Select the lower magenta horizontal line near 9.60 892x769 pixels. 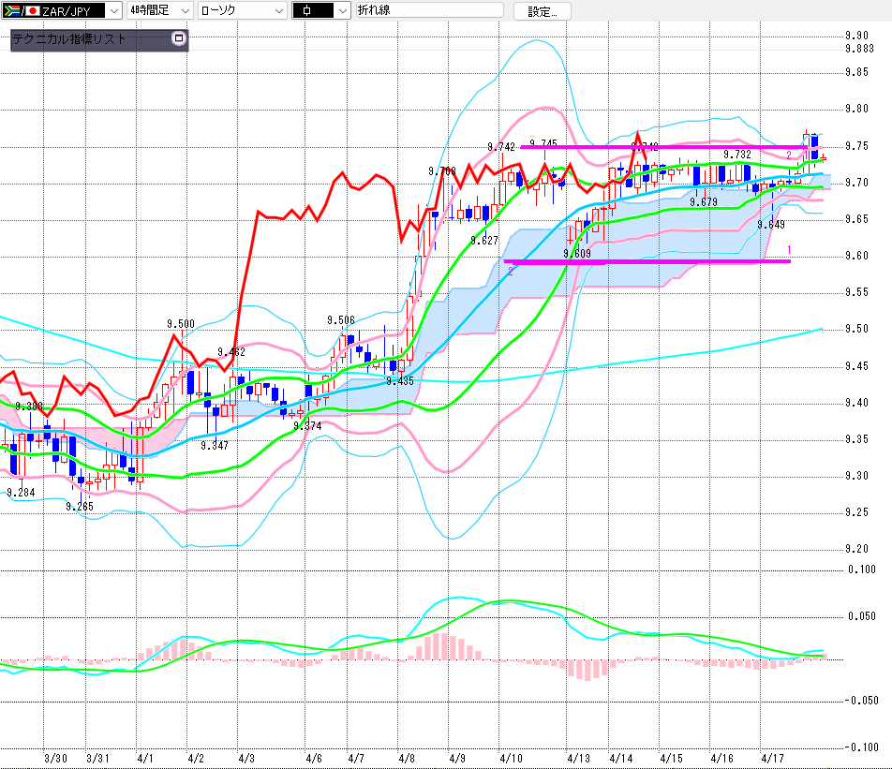(656, 261)
